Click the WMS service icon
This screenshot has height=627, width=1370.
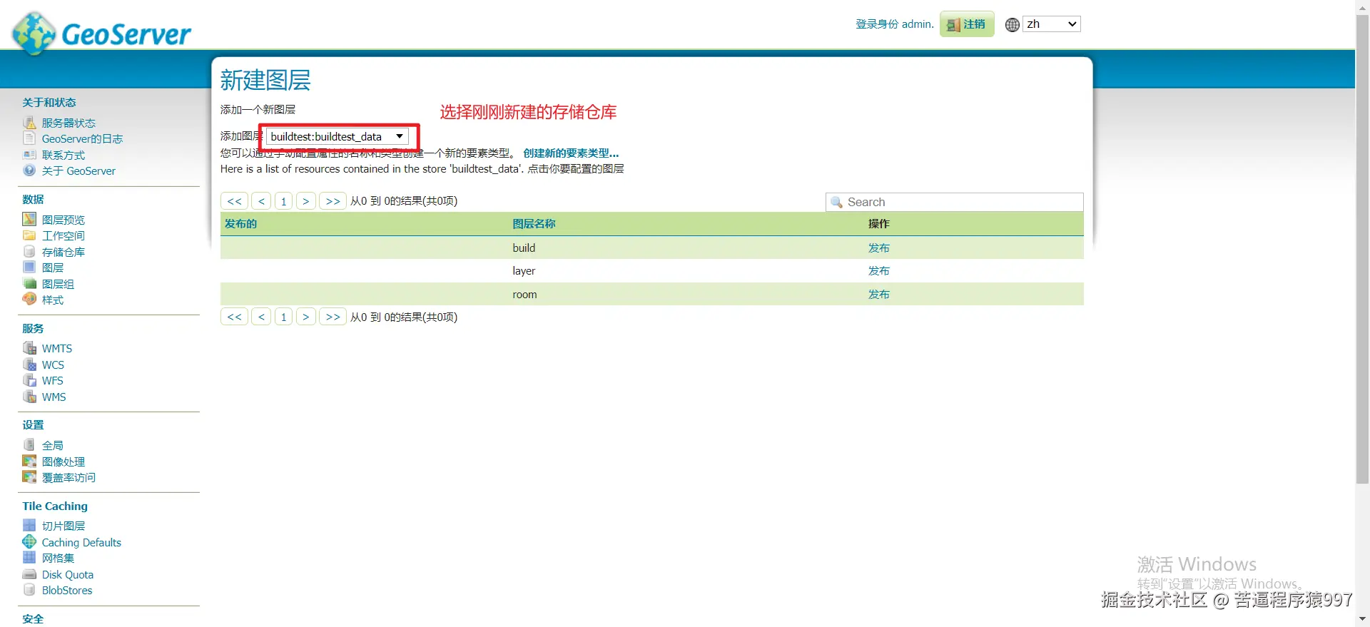[x=29, y=396]
